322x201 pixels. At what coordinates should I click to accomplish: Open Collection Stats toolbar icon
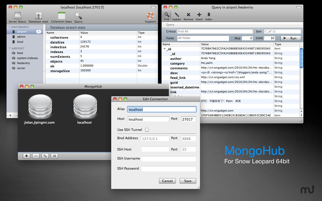pos(61,18)
